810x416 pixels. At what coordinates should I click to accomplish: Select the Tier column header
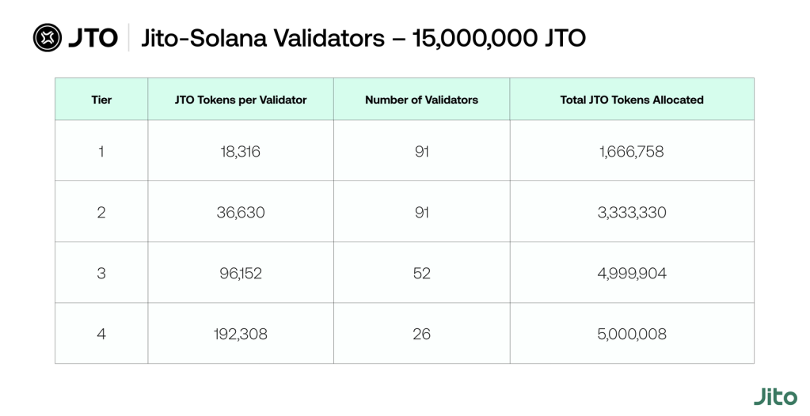[101, 100]
